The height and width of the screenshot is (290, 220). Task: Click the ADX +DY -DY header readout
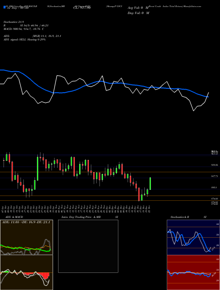[26, 222]
